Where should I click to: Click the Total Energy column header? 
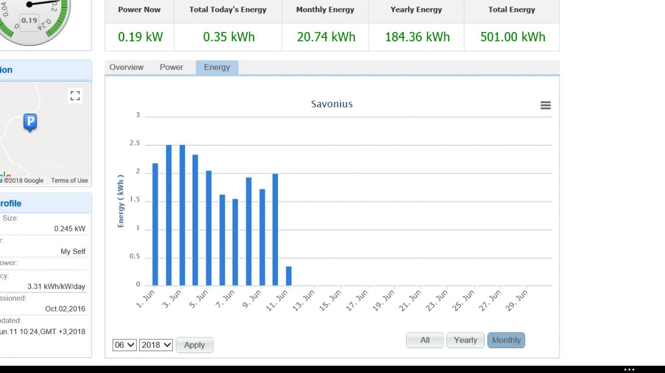pos(512,9)
